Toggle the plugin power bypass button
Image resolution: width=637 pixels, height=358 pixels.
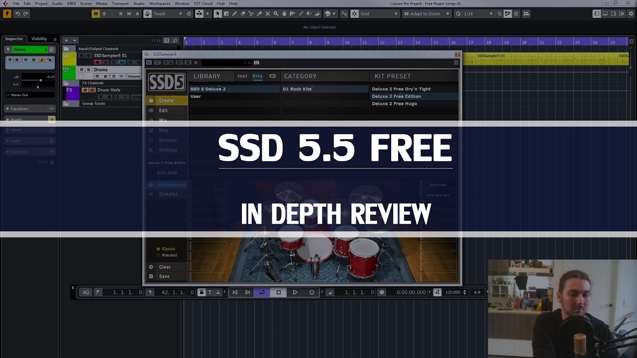149,63
